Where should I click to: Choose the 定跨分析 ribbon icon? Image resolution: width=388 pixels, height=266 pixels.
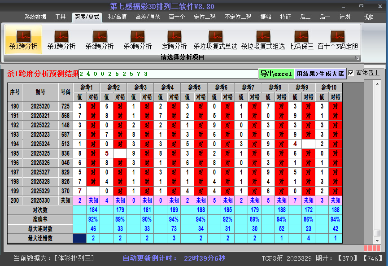(174, 39)
